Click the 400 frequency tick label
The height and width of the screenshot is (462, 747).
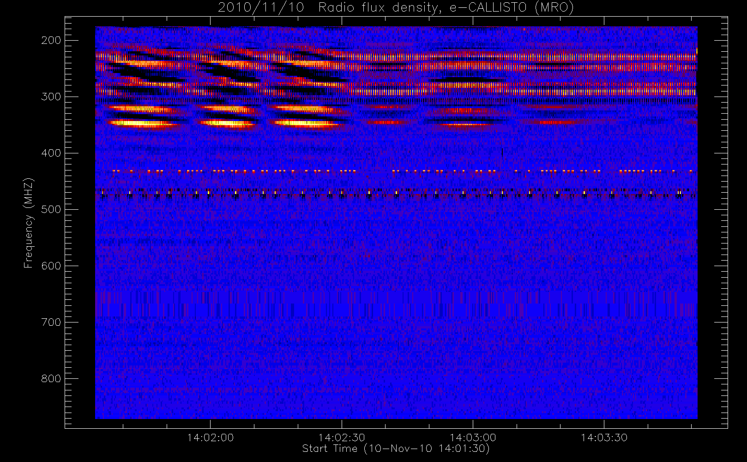tap(51, 153)
